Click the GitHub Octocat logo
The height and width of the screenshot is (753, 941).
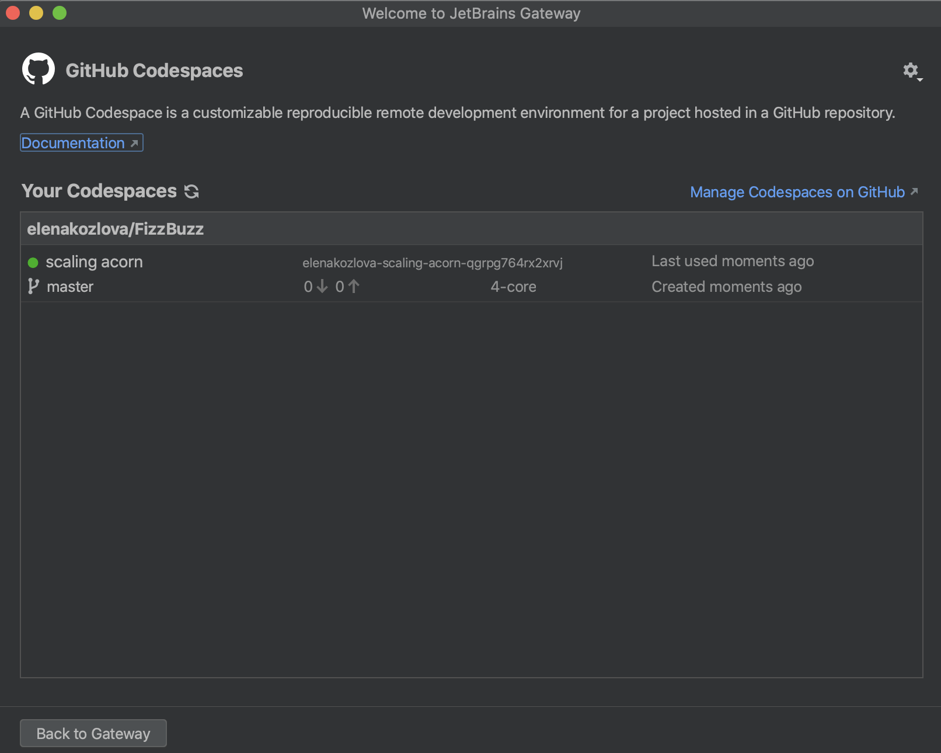(39, 69)
